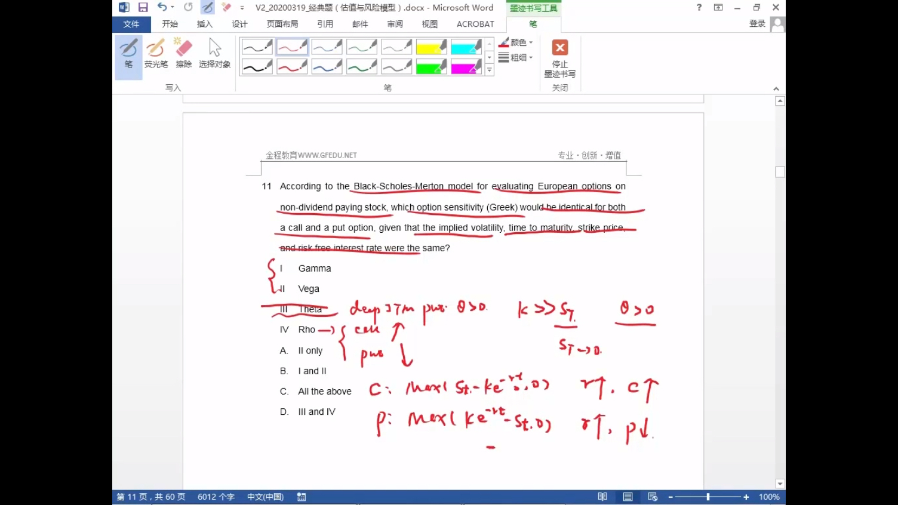Click the 100% zoom level

(769, 497)
